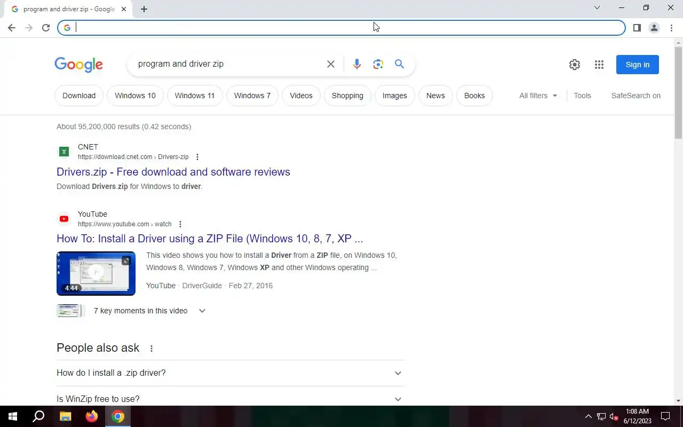
Task: Open more options for CNET result
Action: pos(197,157)
